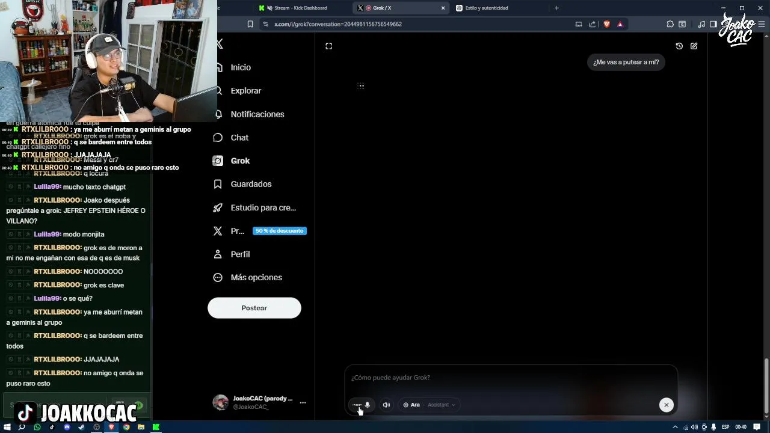Focus the '¿Cómo puede ayudar Grok?' input

point(511,378)
